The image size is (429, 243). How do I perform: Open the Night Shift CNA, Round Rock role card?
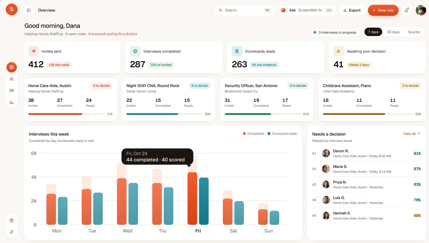click(168, 99)
